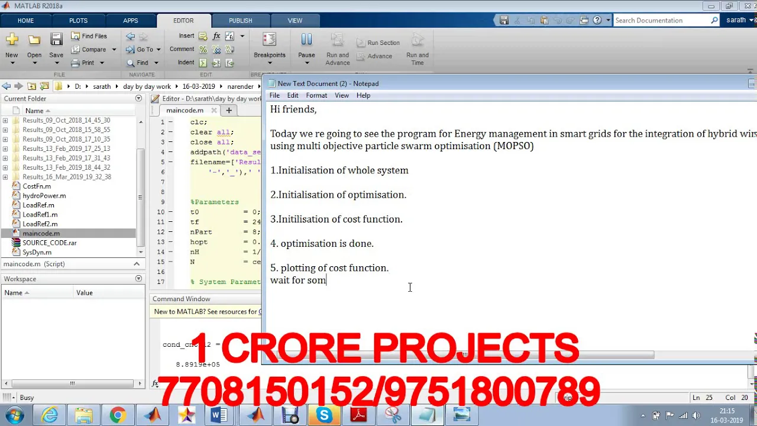Click the Comment percent icon
This screenshot has height=426, width=757.
coord(203,50)
